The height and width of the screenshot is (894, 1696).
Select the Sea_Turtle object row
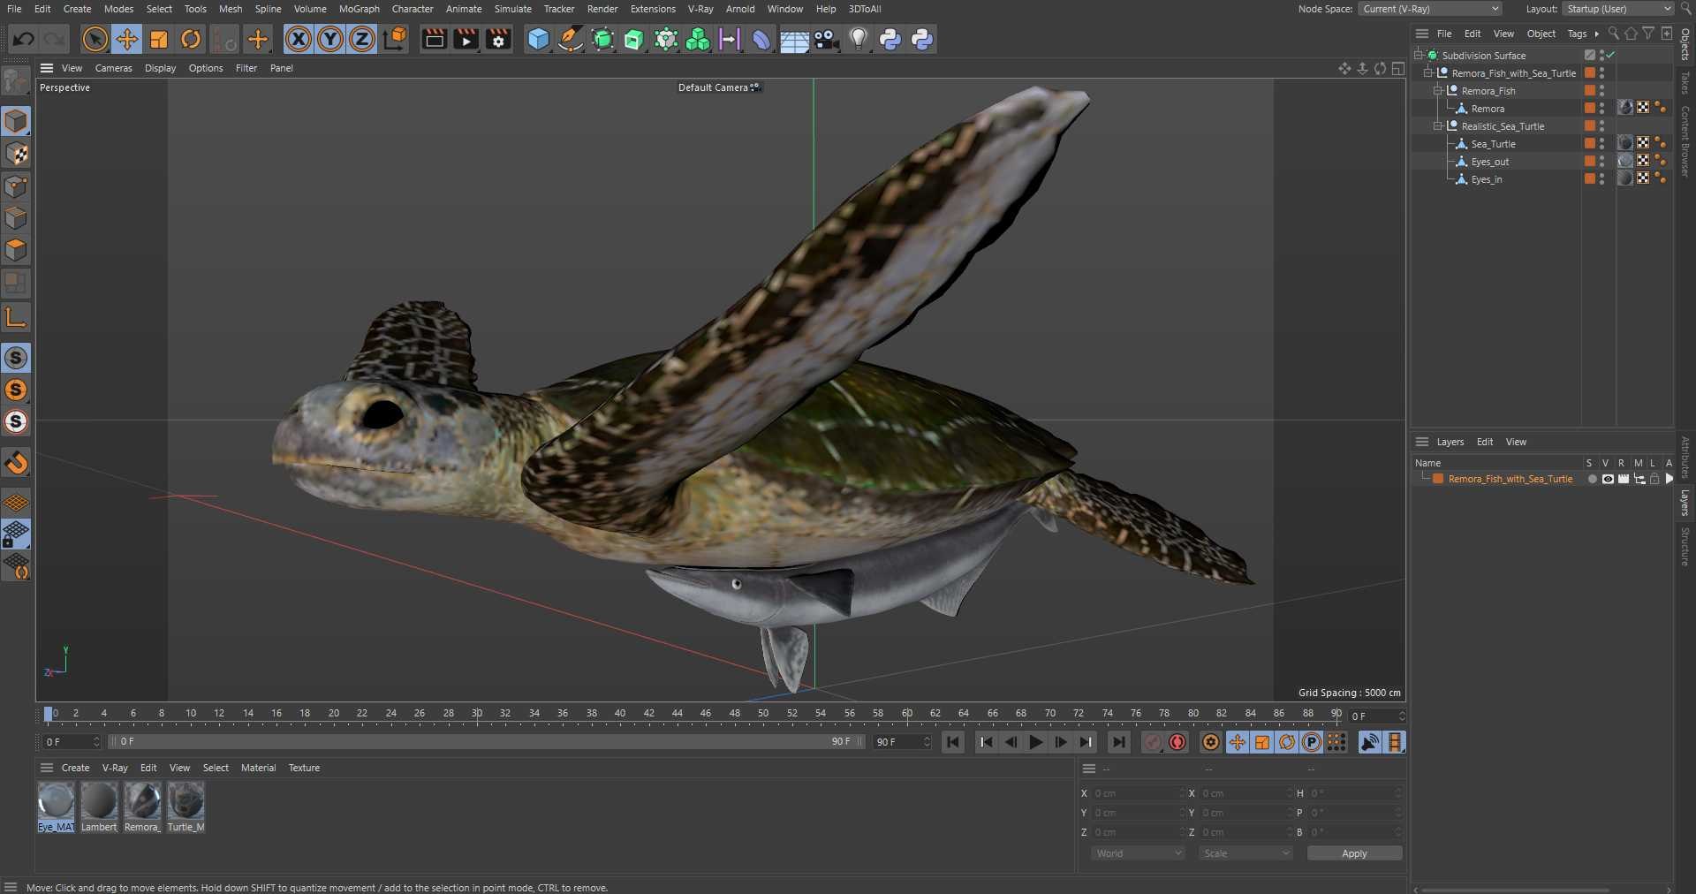pyautogui.click(x=1493, y=144)
